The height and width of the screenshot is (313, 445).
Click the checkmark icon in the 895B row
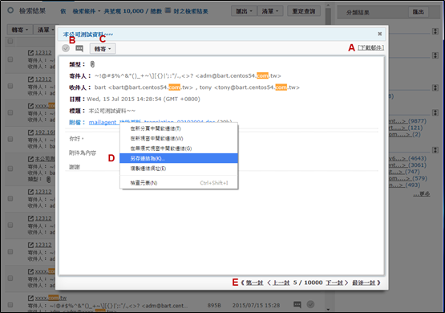[311, 304]
